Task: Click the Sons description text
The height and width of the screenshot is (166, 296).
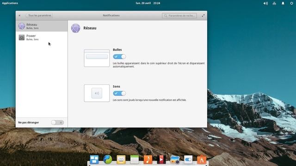Action: tap(149, 100)
